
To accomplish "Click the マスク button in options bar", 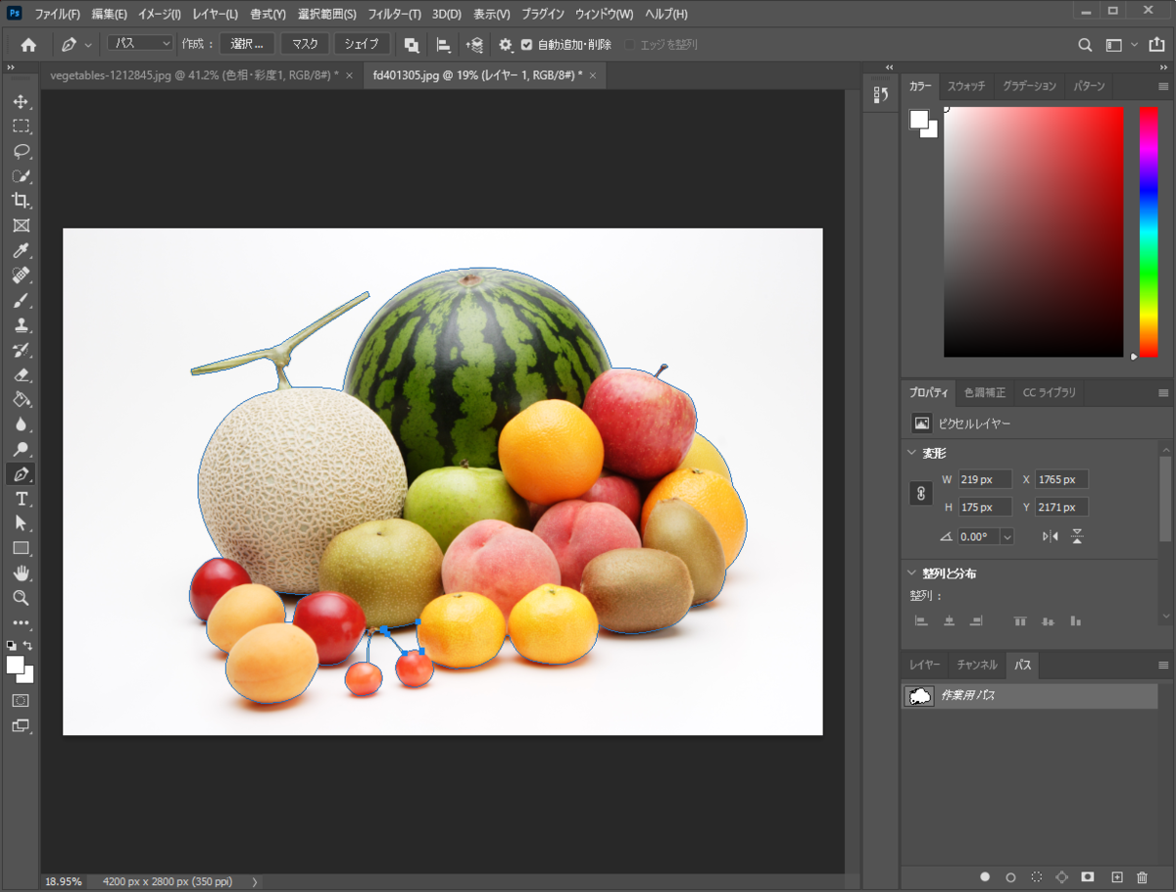I will click(x=304, y=43).
